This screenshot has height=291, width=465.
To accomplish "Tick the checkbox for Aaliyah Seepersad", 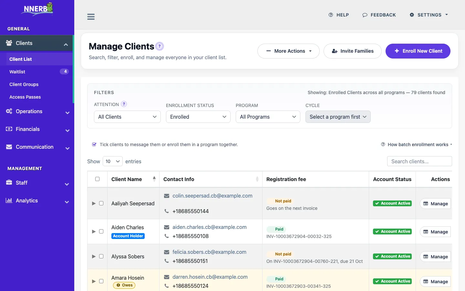I will (101, 203).
